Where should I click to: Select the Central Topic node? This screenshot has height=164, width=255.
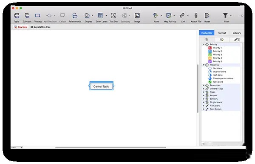pyautogui.click(x=101, y=86)
